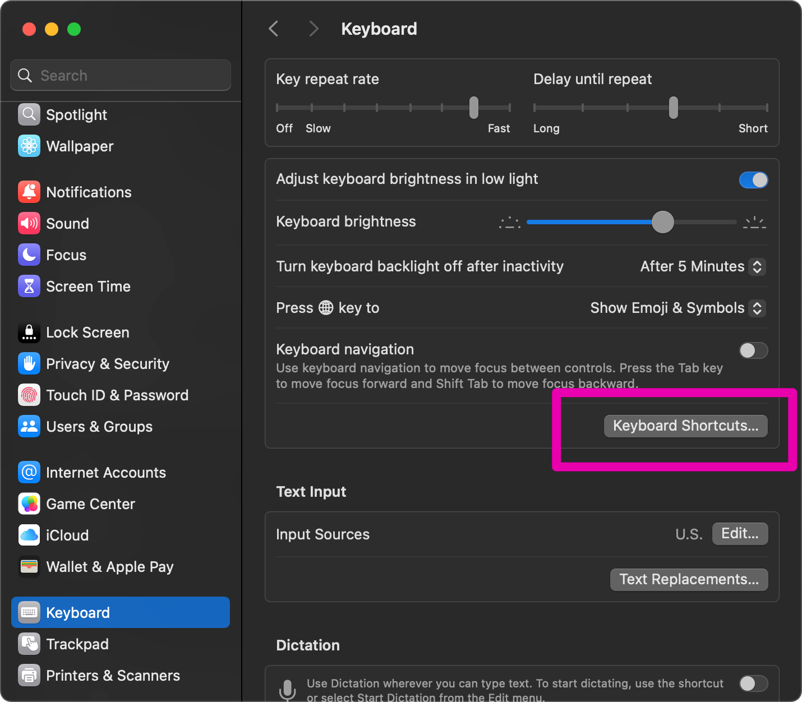Click the Keyboard icon in sidebar
This screenshot has height=702, width=802.
coord(29,612)
